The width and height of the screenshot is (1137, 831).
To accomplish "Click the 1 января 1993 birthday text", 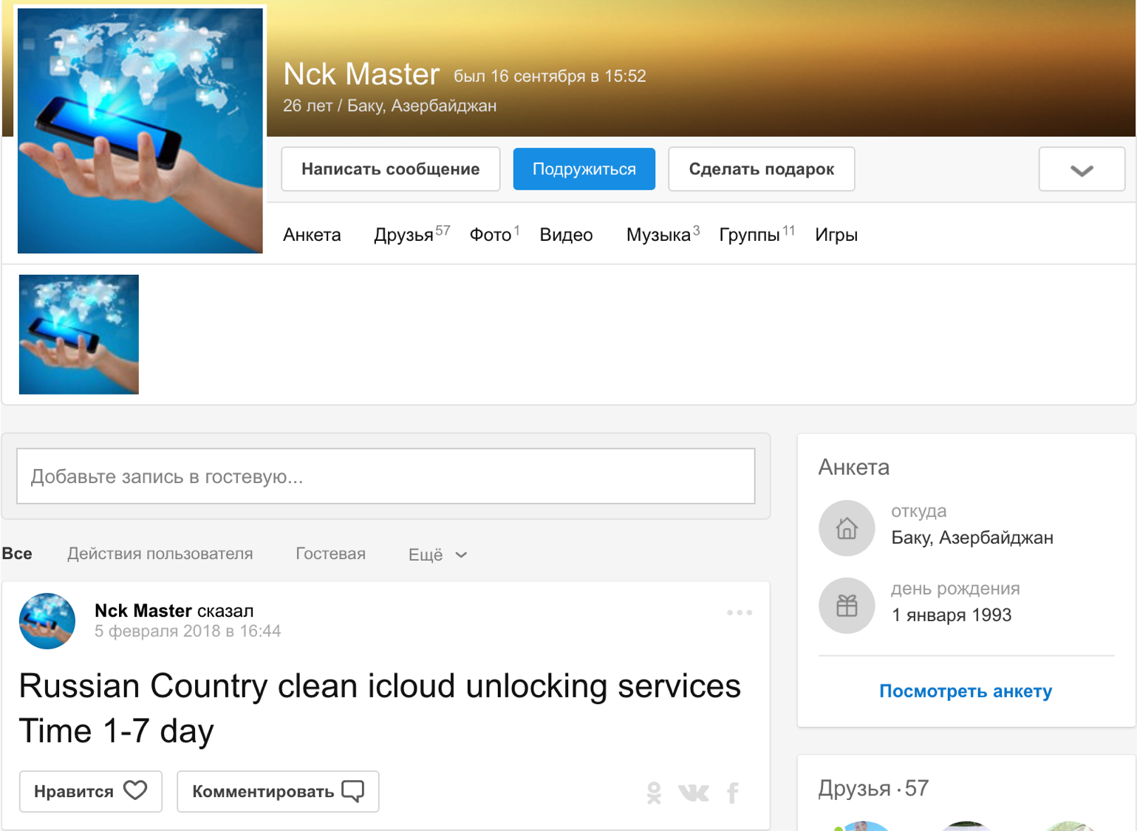I will [x=952, y=615].
